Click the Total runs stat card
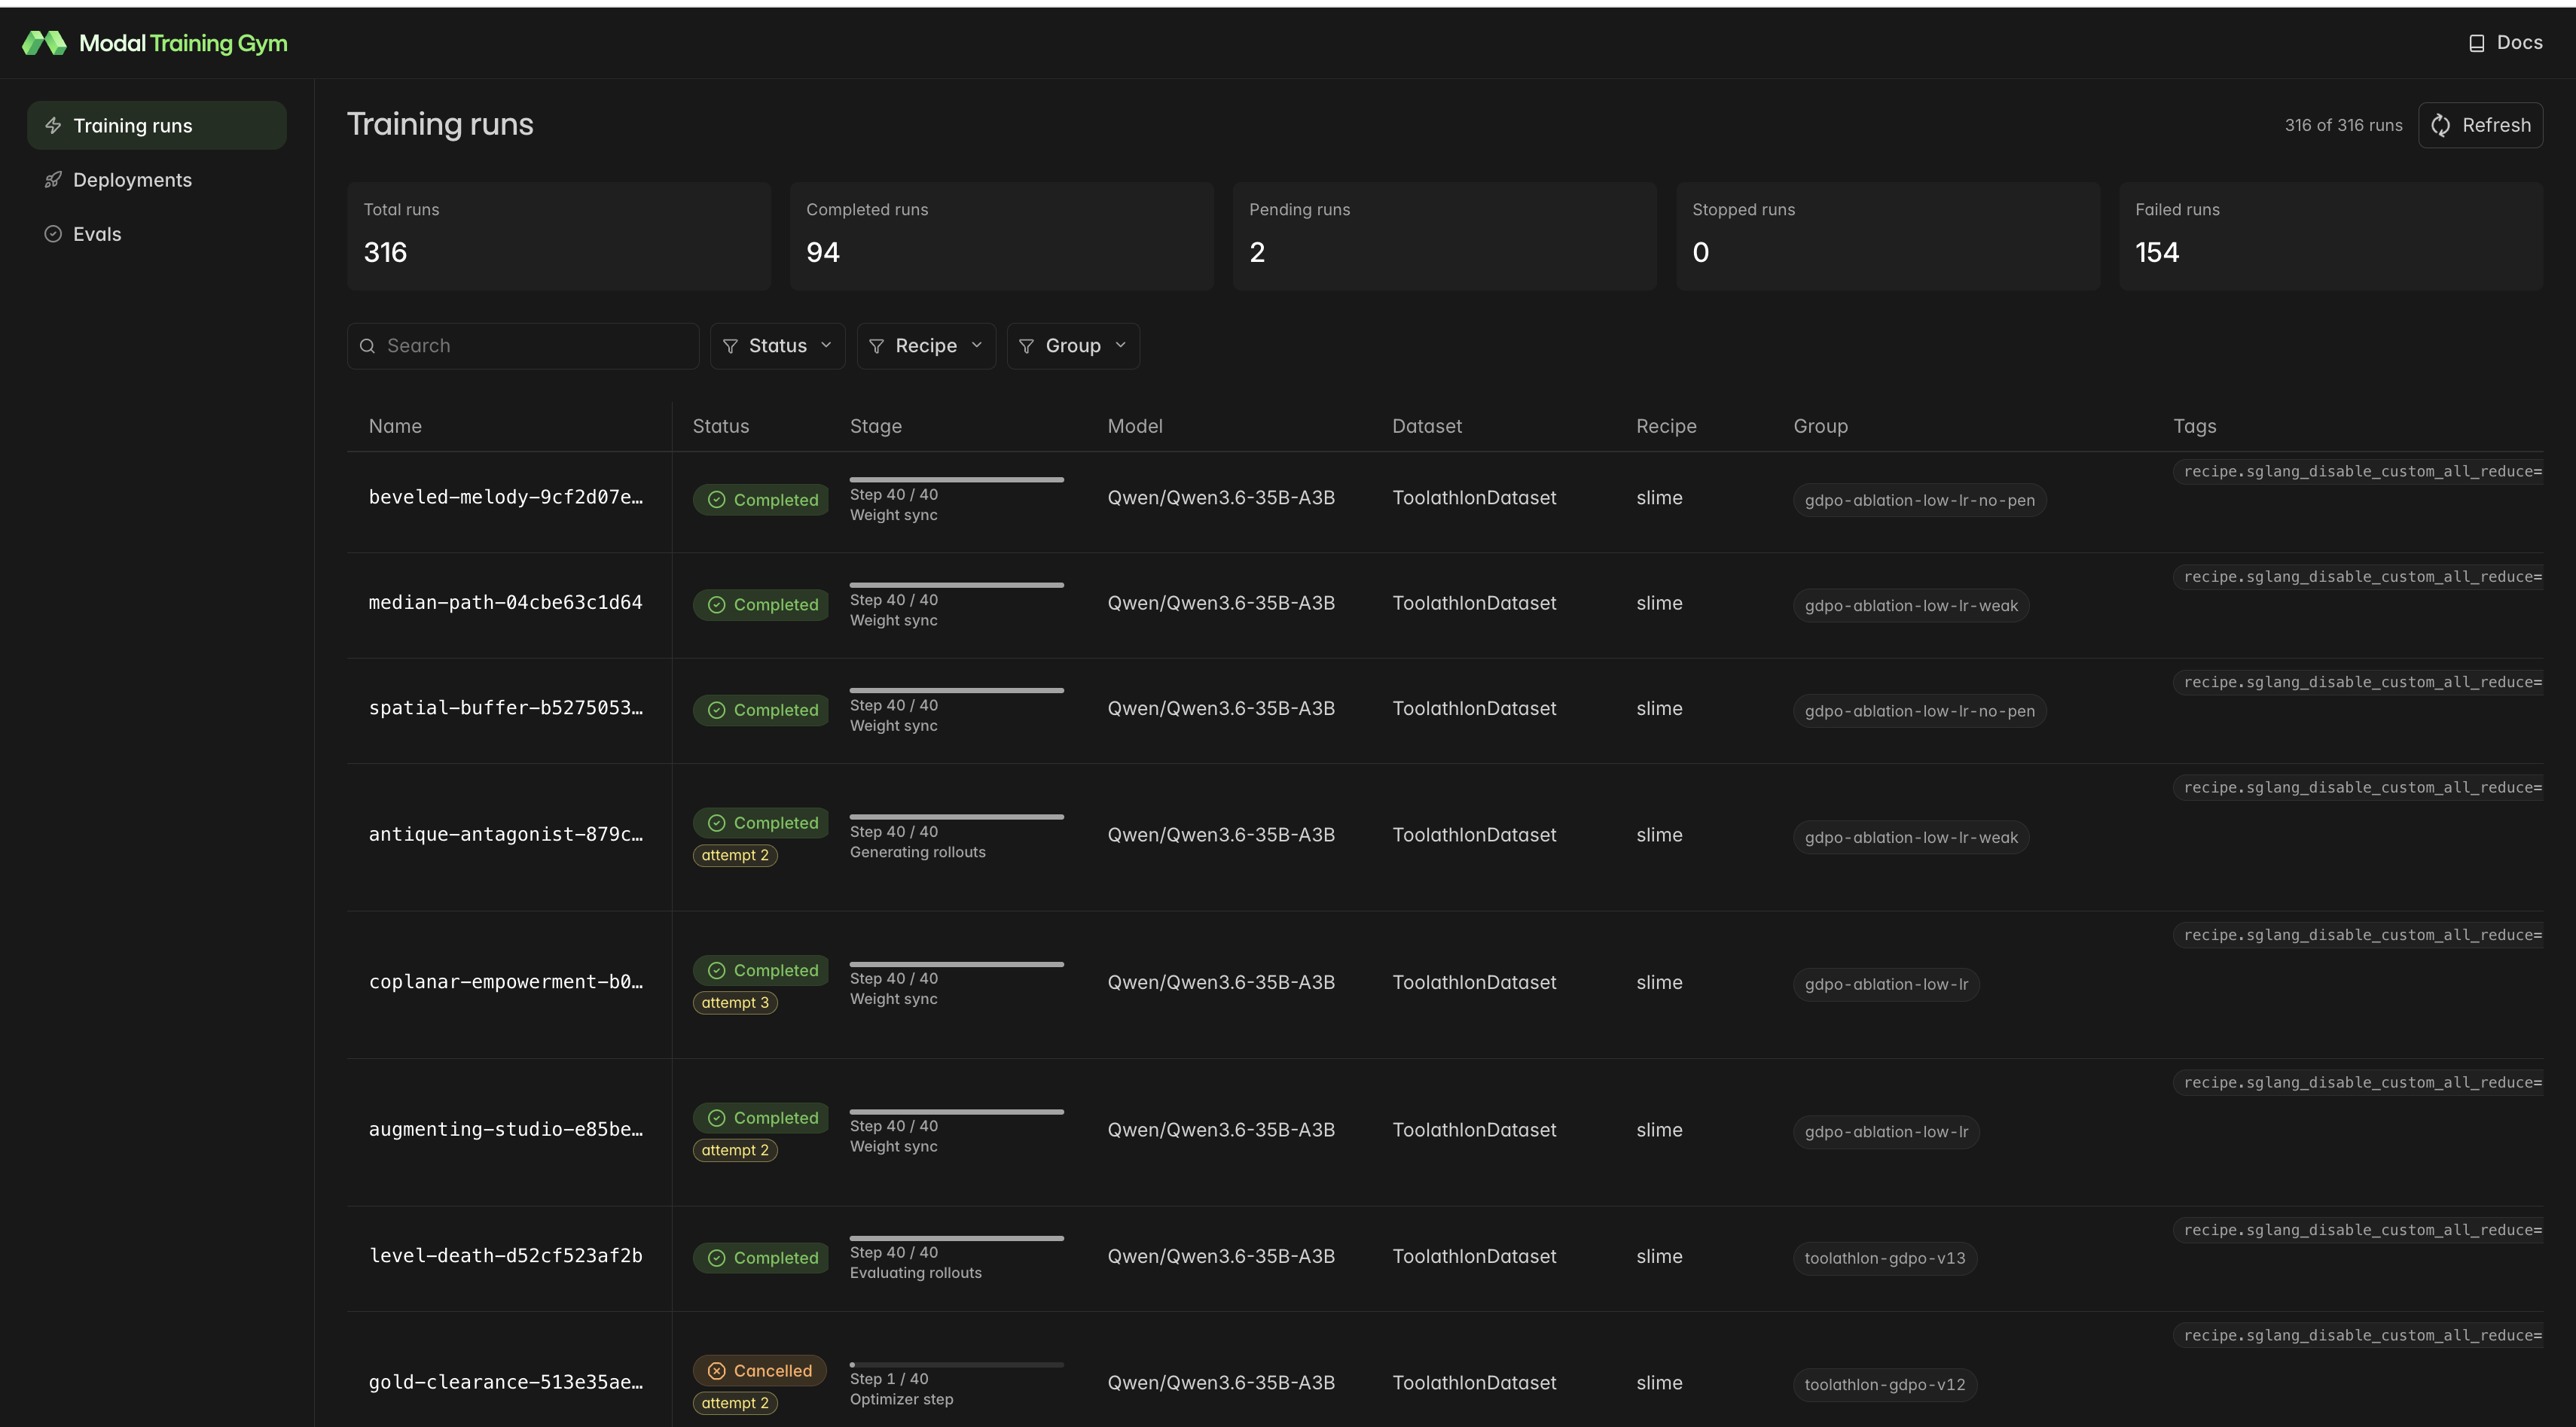Viewport: 2576px width, 1427px height. click(559, 236)
